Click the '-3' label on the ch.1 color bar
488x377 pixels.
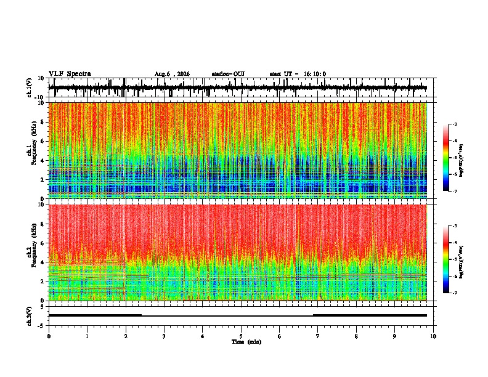[455, 124]
